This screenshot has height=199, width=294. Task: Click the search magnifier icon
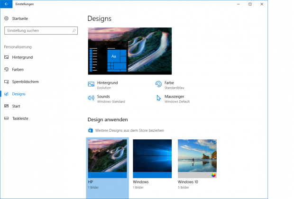click(x=74, y=30)
